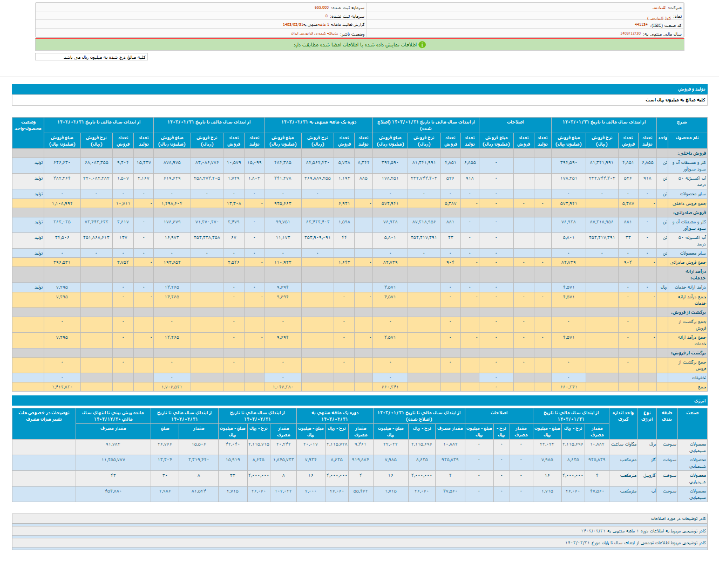Click the registered capital value 655,000
The width and height of the screenshot is (719, 575).
(x=322, y=8)
